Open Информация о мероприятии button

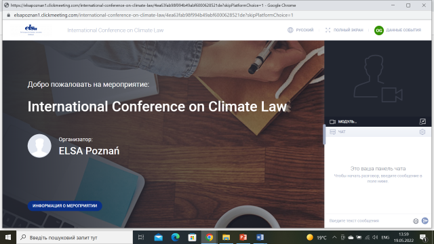[65, 205]
